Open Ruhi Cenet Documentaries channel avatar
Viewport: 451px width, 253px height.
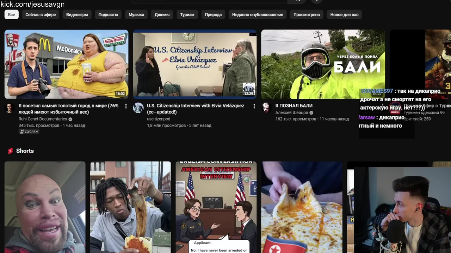(10, 108)
